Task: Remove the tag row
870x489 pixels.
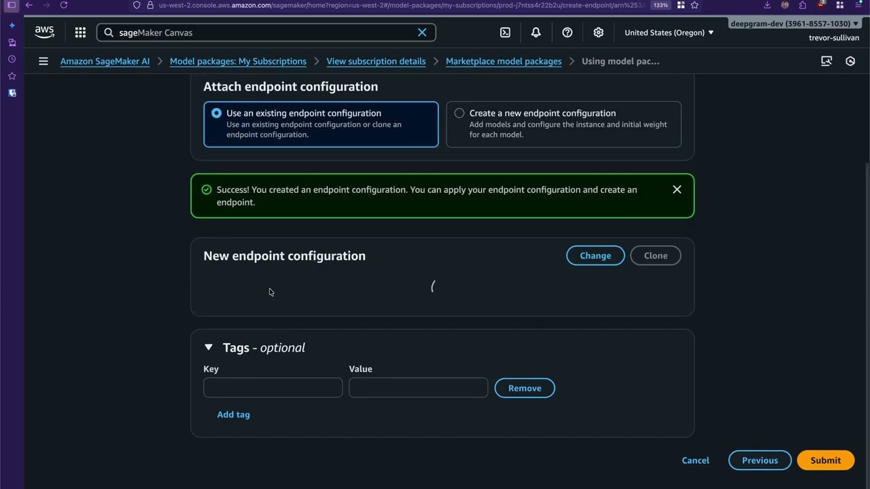Action: (525, 388)
